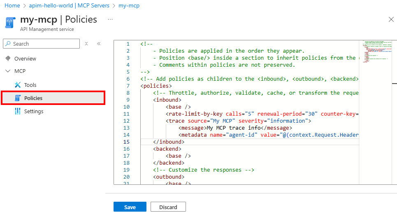Image resolution: width=397 pixels, height=212 pixels.
Task: Click the 'Policies are applied in the order' comment
Action: pos(229,51)
